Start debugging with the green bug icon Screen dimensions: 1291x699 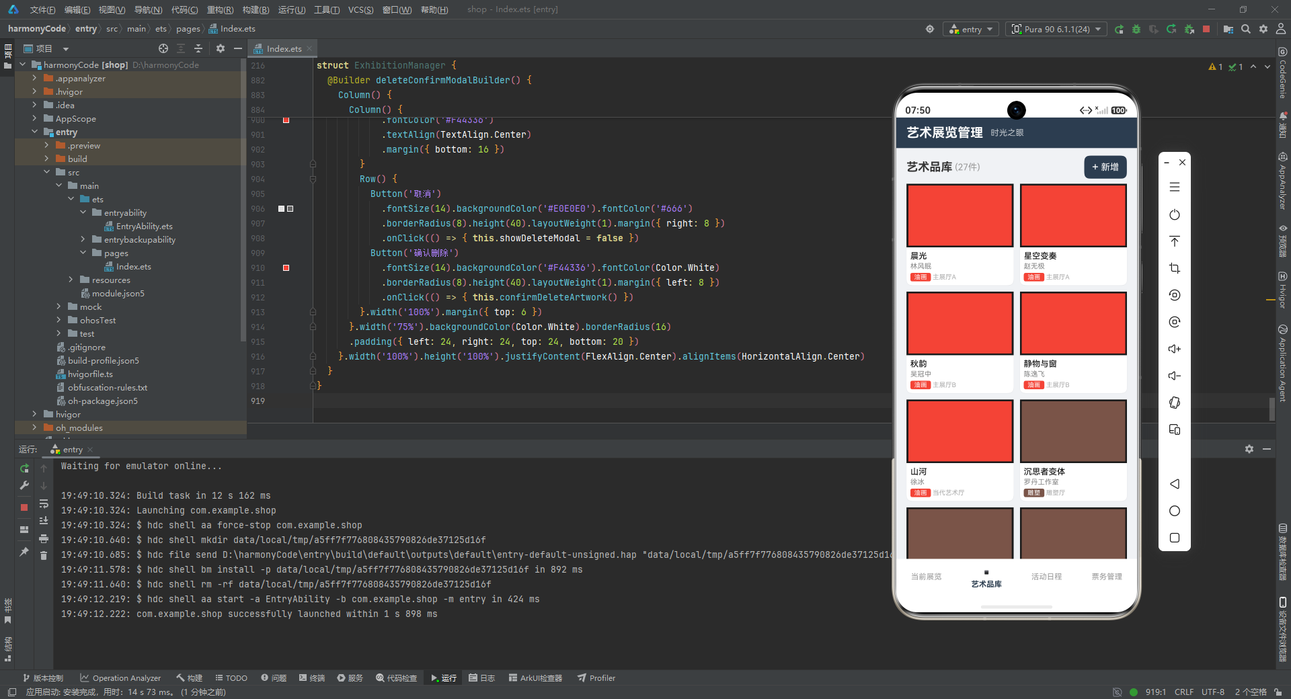[x=1136, y=30]
